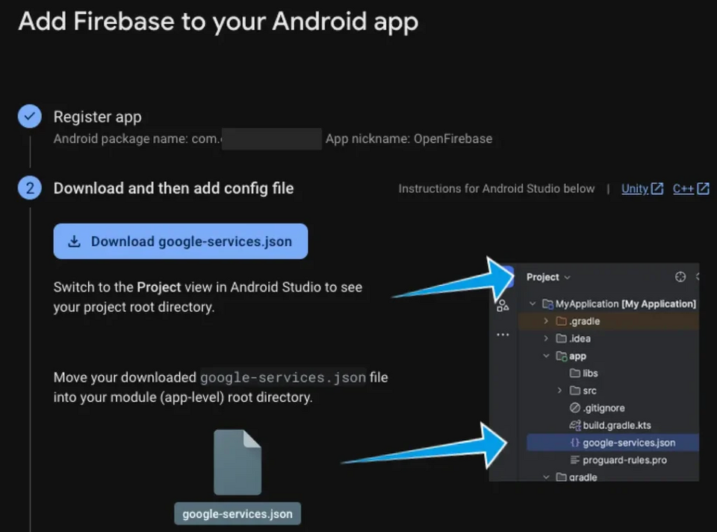This screenshot has height=532, width=717.
Task: Download google-services.json button
Action: 181,241
